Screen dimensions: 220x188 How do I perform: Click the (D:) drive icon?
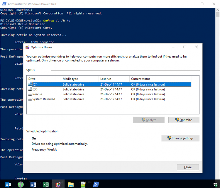[x=30, y=89]
